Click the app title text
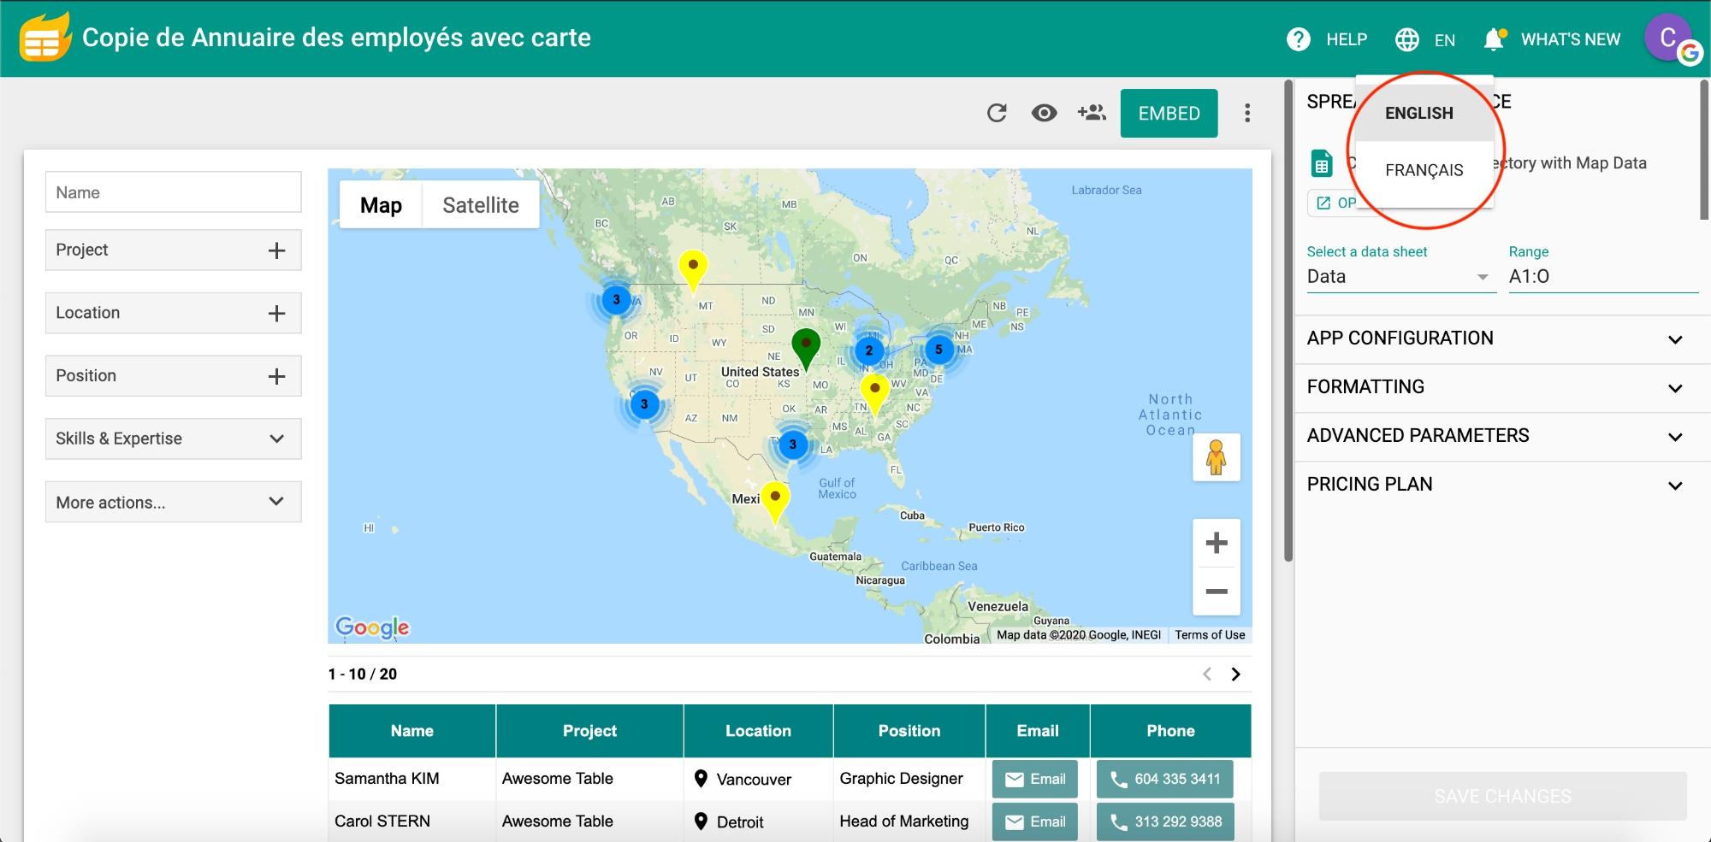This screenshot has width=1711, height=842. pyautogui.click(x=336, y=38)
